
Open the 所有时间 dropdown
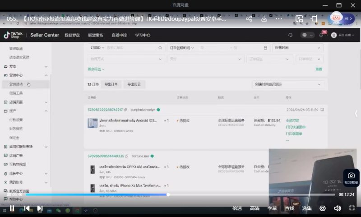tap(298, 48)
